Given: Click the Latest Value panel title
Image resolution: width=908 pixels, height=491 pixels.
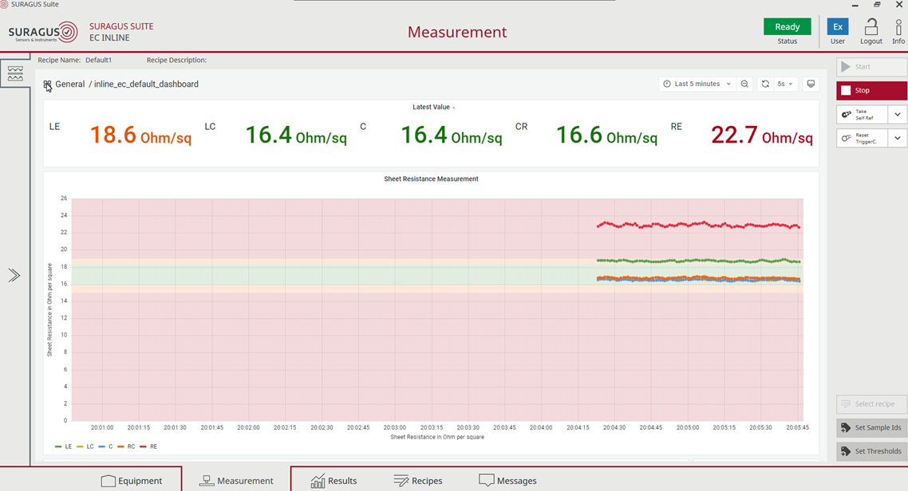Looking at the screenshot, I should coord(431,107).
